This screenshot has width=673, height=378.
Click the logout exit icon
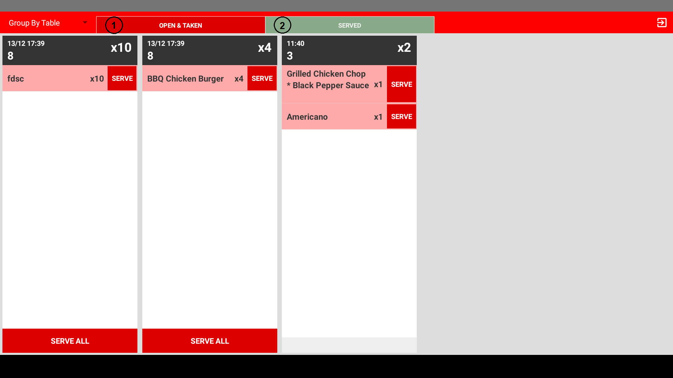point(661,23)
